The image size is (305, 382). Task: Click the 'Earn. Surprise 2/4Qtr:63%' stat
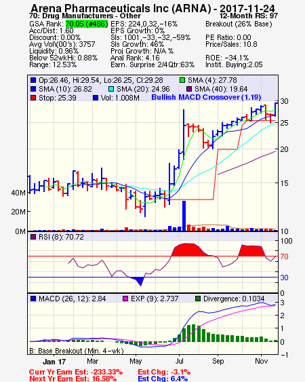click(152, 65)
